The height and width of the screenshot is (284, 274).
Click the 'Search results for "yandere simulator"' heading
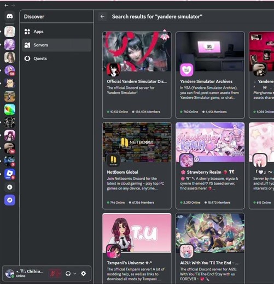157,16
